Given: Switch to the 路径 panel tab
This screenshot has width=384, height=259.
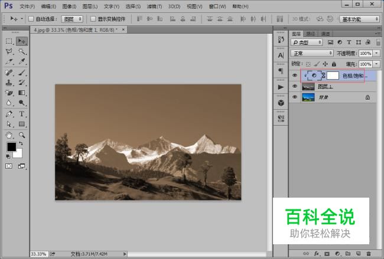Looking at the screenshot, I should click(311, 34).
